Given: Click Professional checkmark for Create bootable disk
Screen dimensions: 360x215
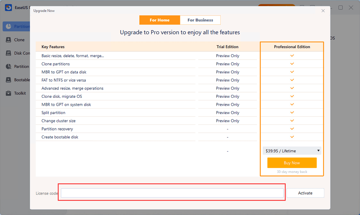Looking at the screenshot, I should point(292,137).
